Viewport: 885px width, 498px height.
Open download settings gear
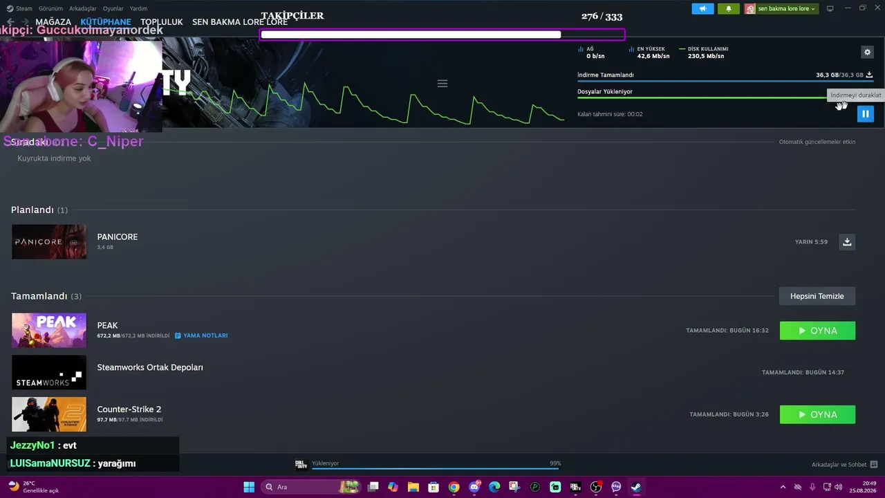(867, 52)
